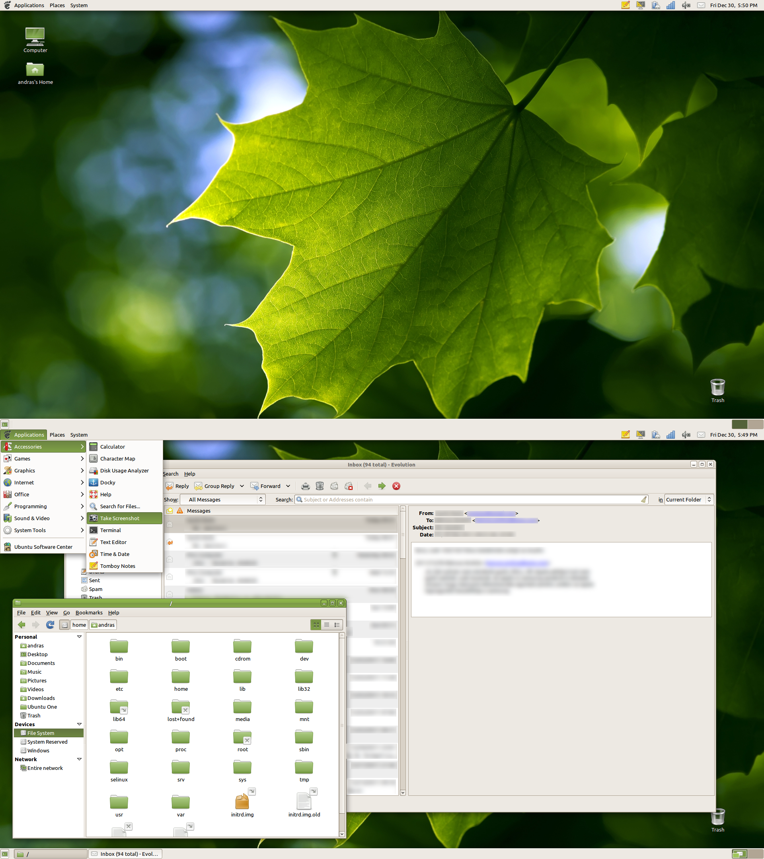This screenshot has height=859, width=764.
Task: Open the bin folder
Action: click(119, 650)
